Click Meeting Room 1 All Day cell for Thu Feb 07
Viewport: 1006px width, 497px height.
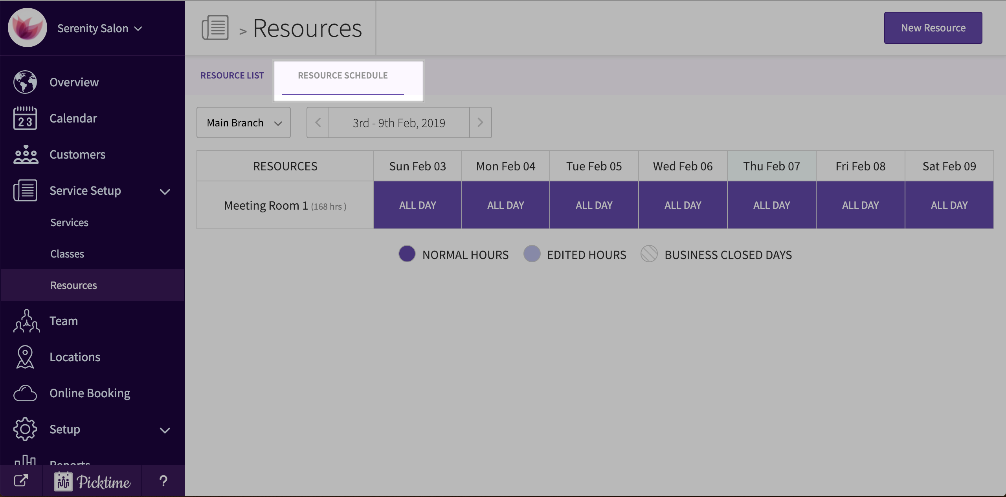click(x=771, y=205)
